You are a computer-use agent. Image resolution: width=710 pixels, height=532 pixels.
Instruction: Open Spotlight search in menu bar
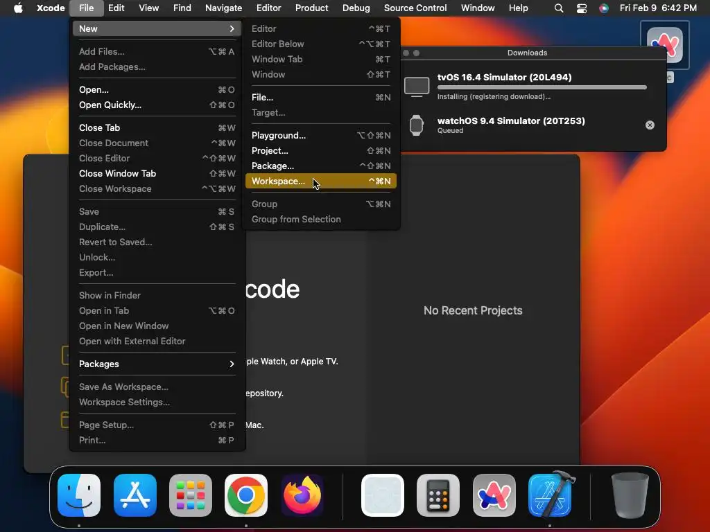pos(559,8)
